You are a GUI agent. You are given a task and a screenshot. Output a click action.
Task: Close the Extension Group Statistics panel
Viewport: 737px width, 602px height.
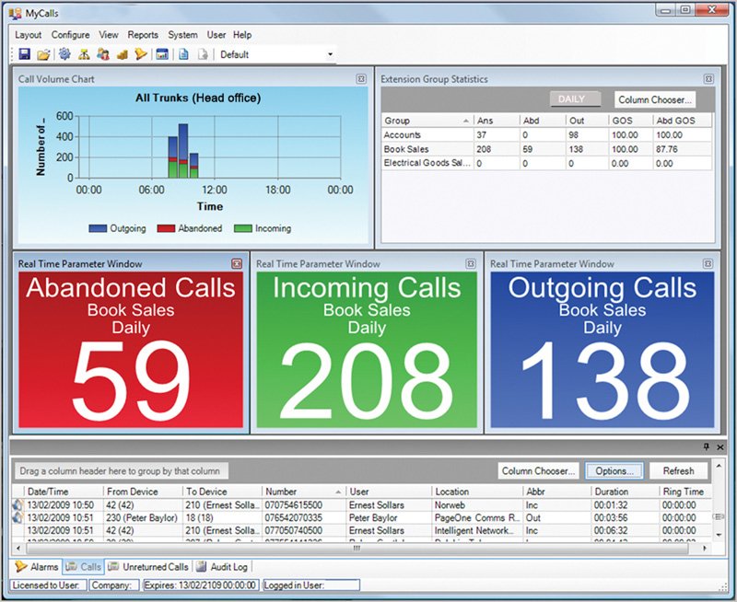[x=708, y=79]
